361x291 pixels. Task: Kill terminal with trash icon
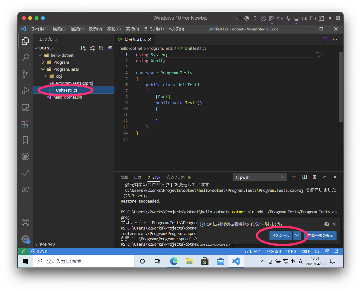tap(315, 177)
